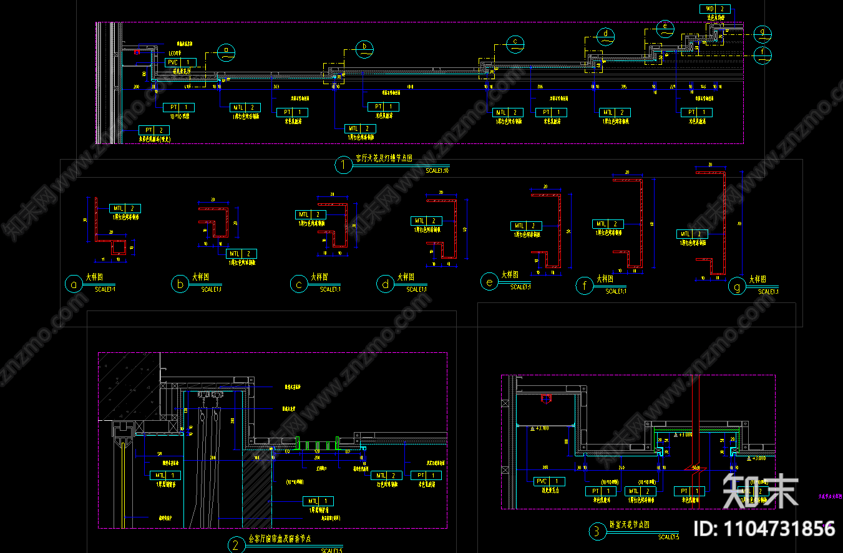Click detail callout bubble a in ceiling section
The width and height of the screenshot is (843, 553).
click(x=226, y=53)
